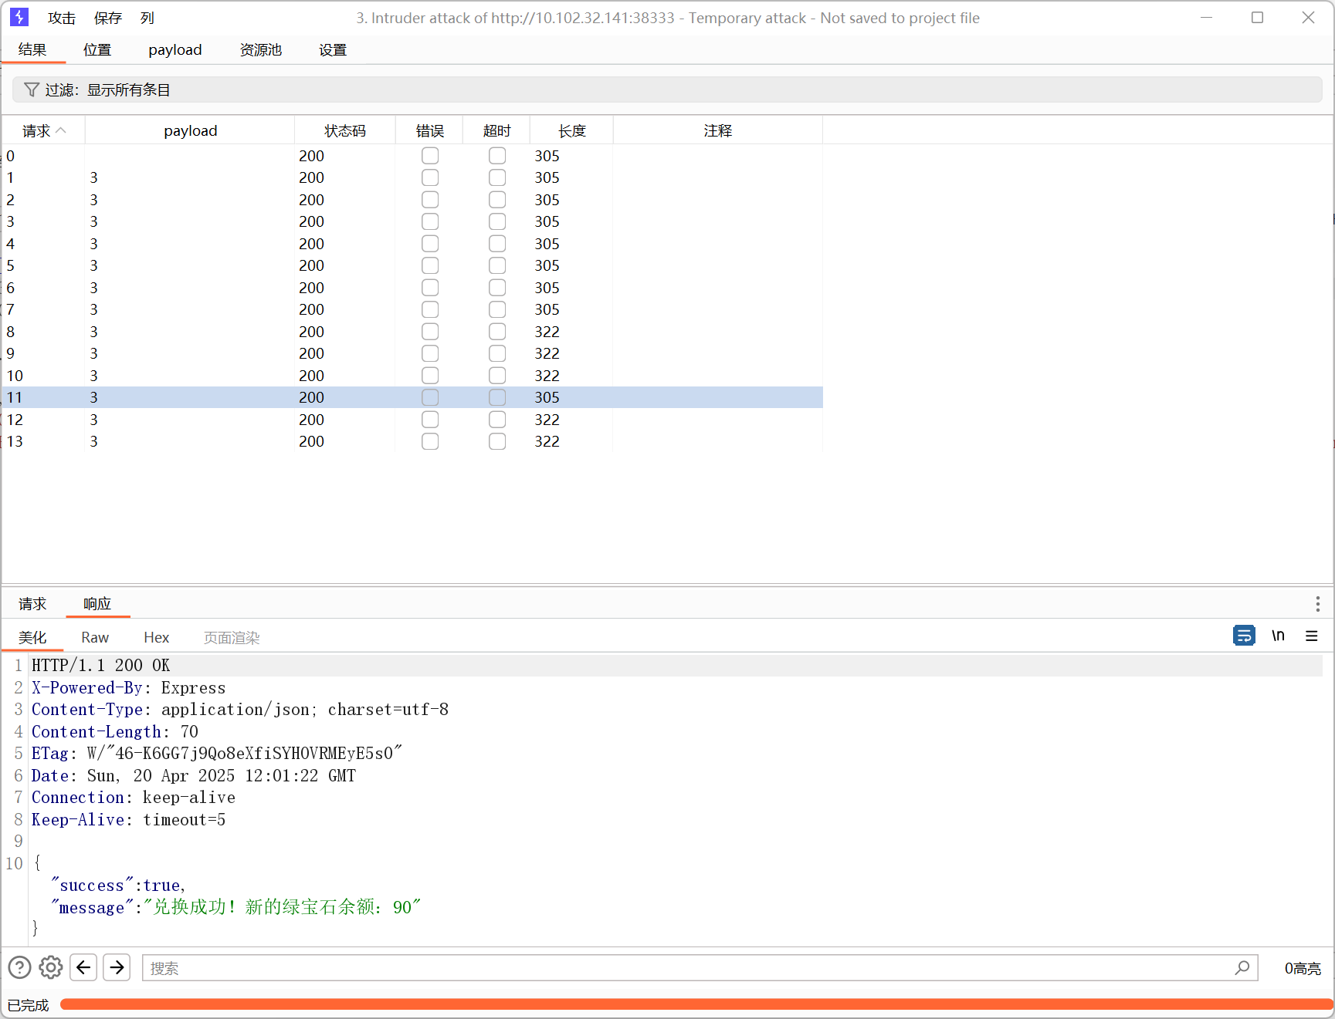Viewport: 1335px width, 1019px height.
Task: Open help via question mark icon
Action: pos(19,967)
